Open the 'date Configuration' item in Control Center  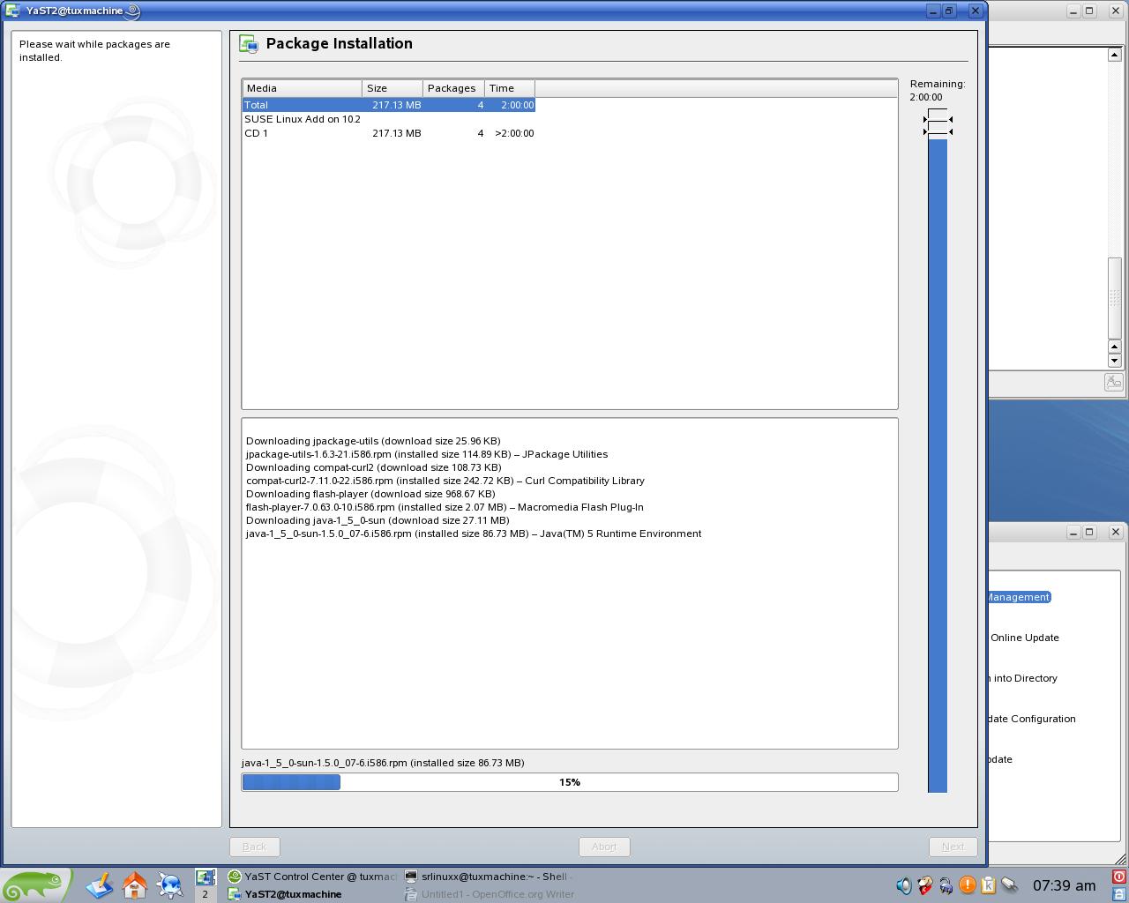1032,719
